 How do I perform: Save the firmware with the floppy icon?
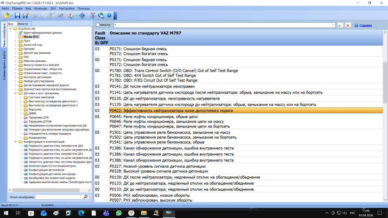pyautogui.click(x=17, y=16)
